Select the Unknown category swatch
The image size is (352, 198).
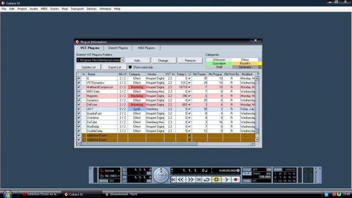click(x=219, y=60)
